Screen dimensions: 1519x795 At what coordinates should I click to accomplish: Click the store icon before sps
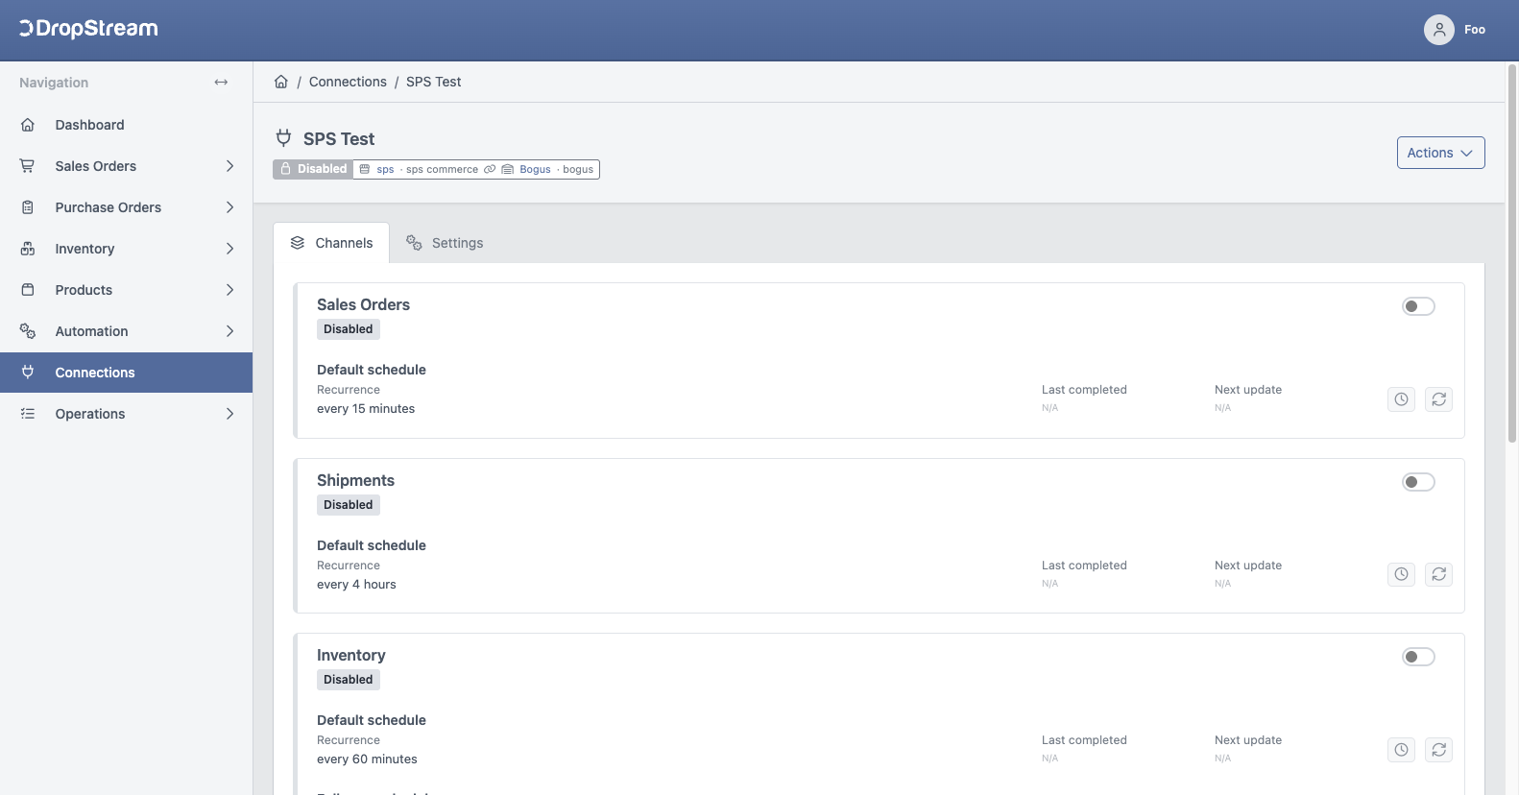(365, 169)
